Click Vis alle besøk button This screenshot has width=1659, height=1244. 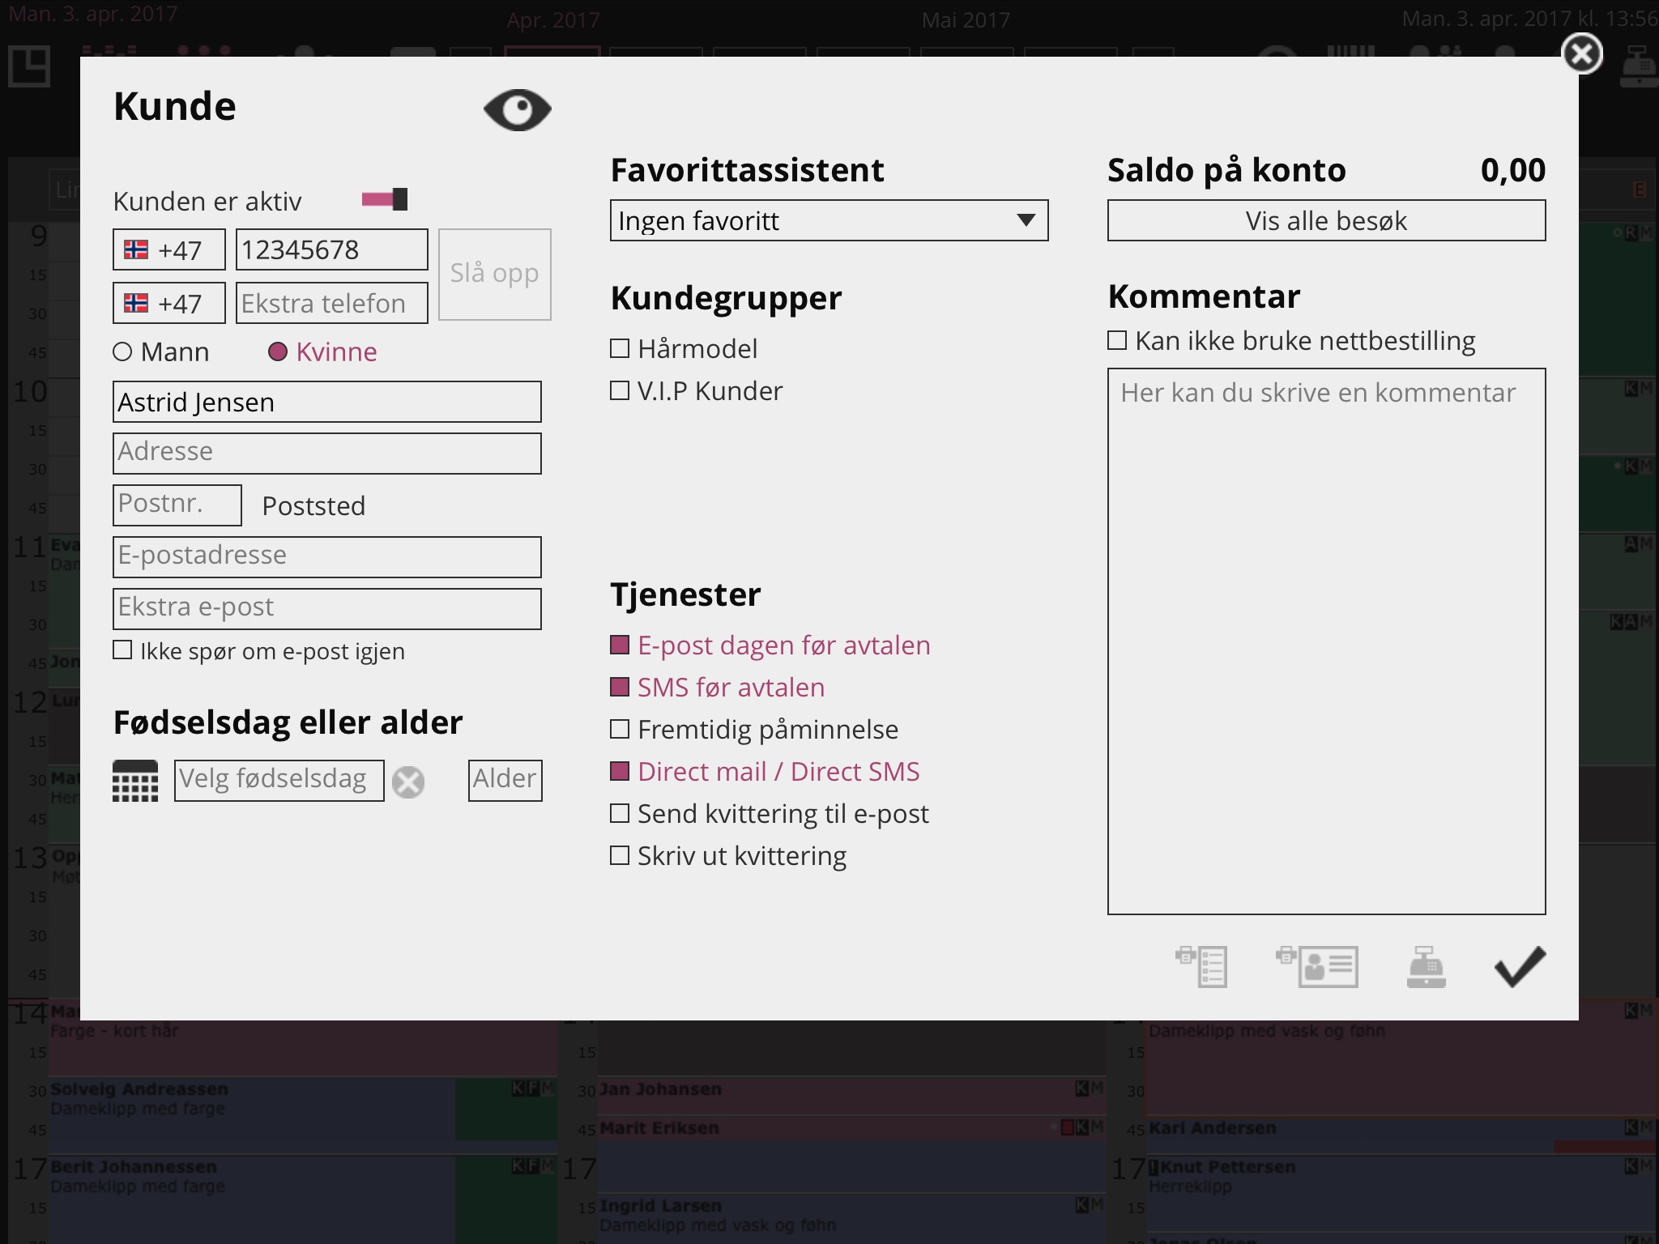pyautogui.click(x=1326, y=220)
